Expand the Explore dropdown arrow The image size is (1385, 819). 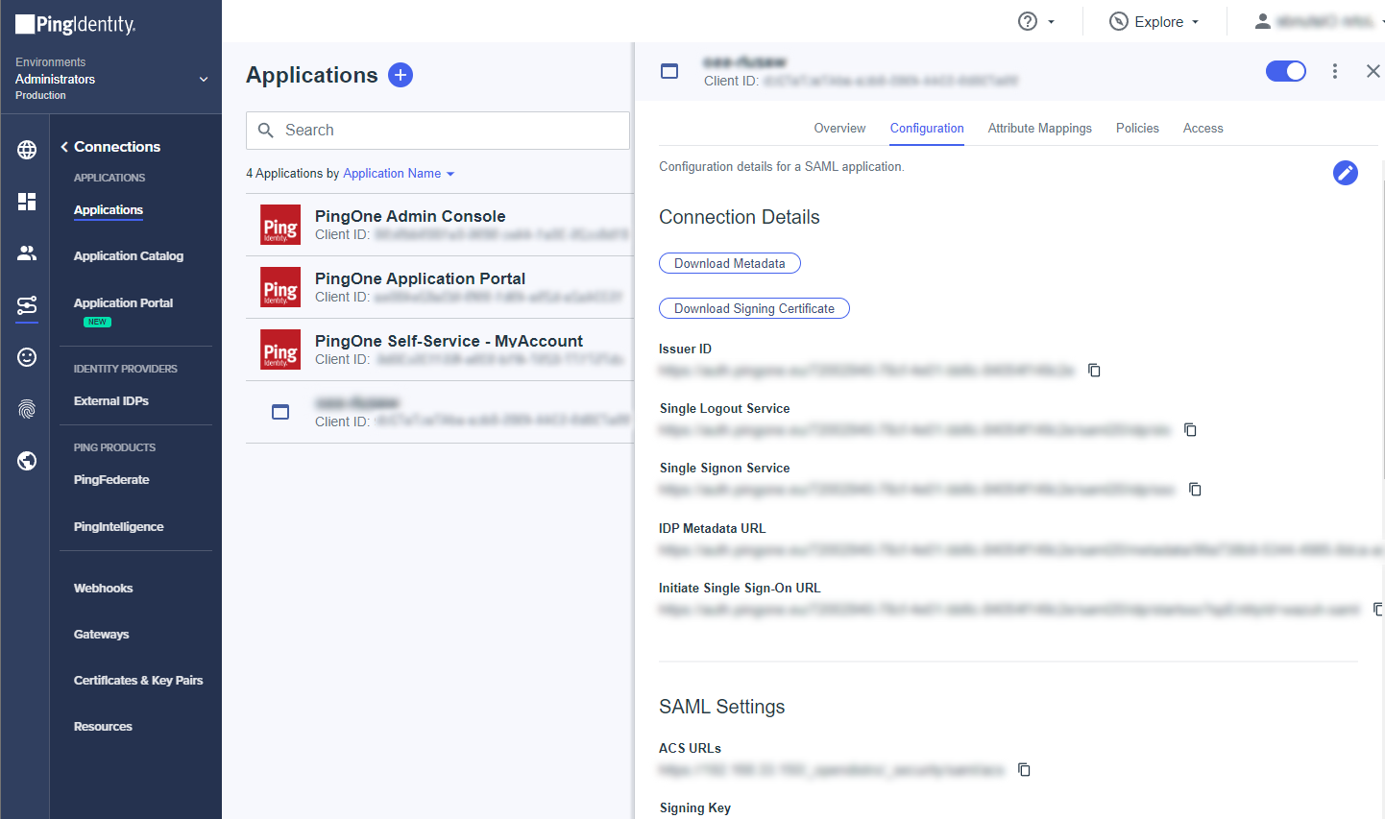pyautogui.click(x=1195, y=22)
